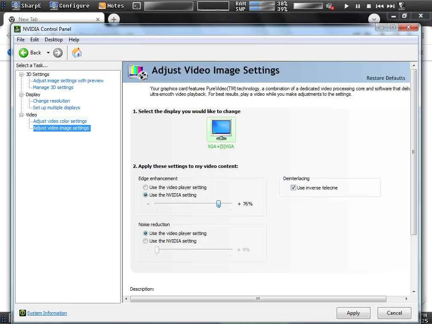Close the New Tab browser tab
This screenshot has width=432, height=324.
98,19
